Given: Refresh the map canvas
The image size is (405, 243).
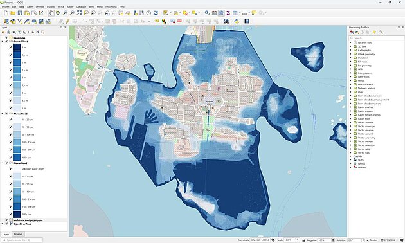Looking at the screenshot, I should (156, 13).
